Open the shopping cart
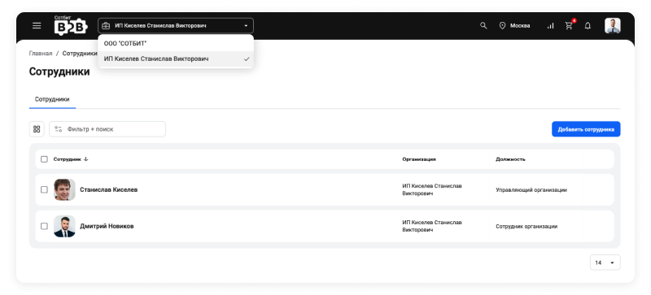This screenshot has width=651, height=295. (x=569, y=26)
